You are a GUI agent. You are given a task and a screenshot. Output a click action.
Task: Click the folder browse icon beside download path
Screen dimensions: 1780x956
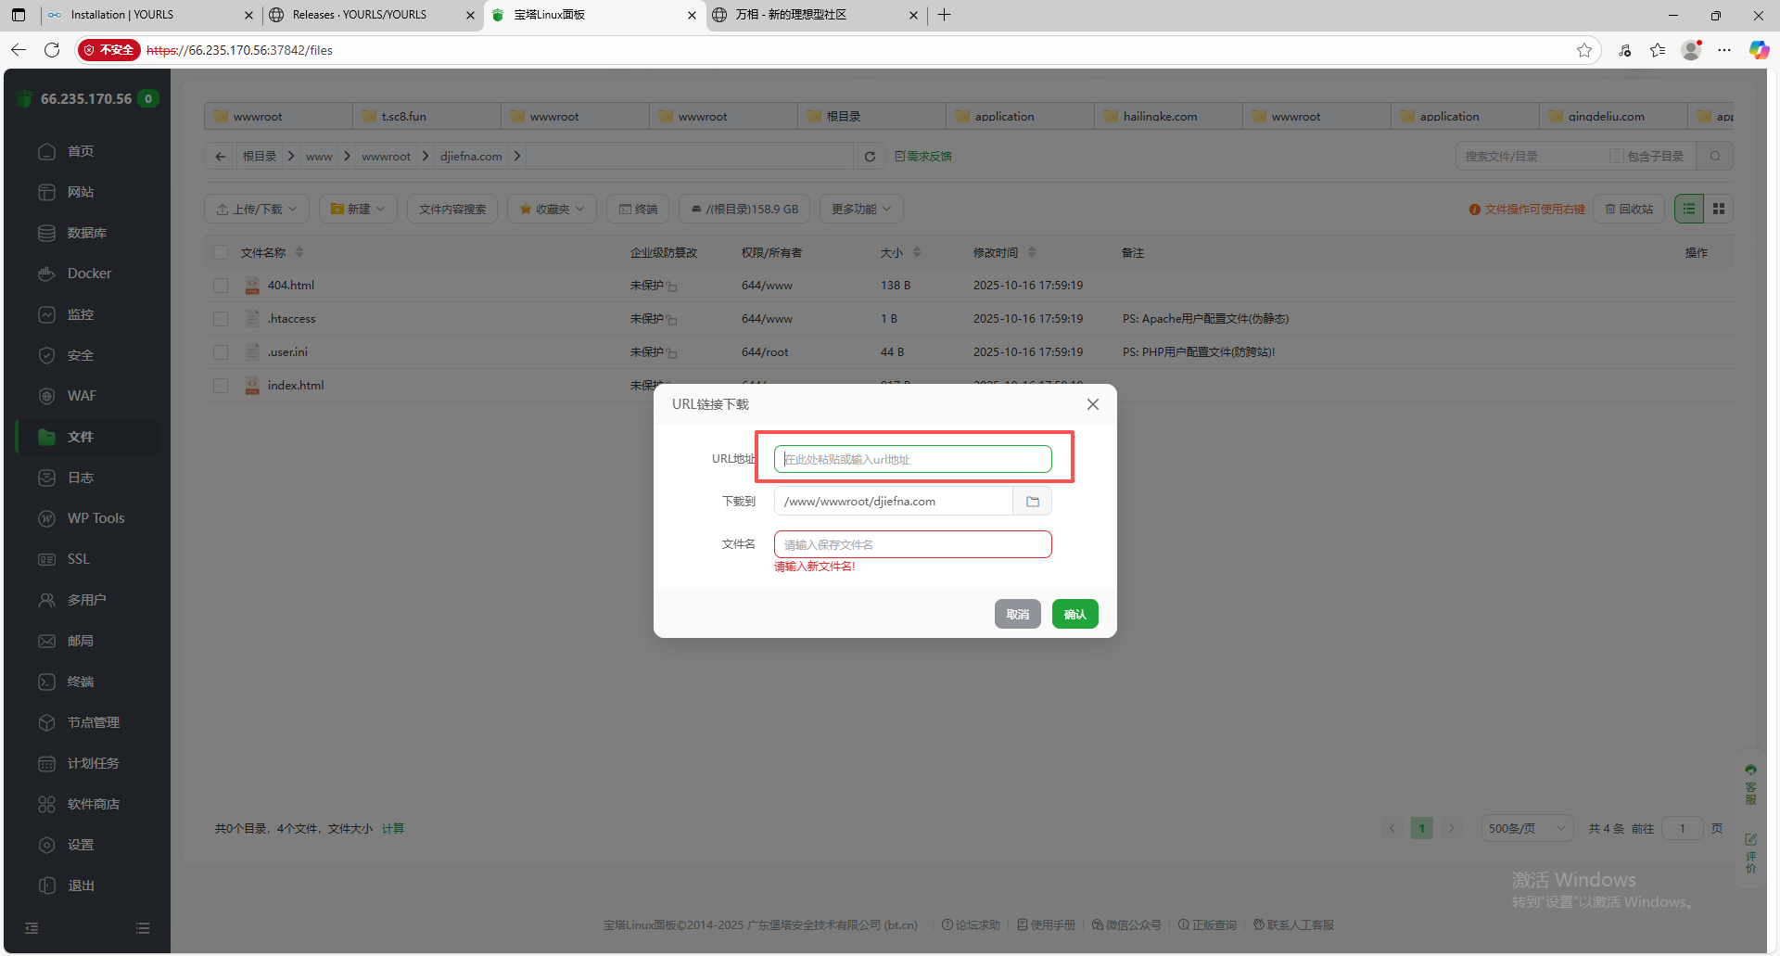[x=1032, y=502]
